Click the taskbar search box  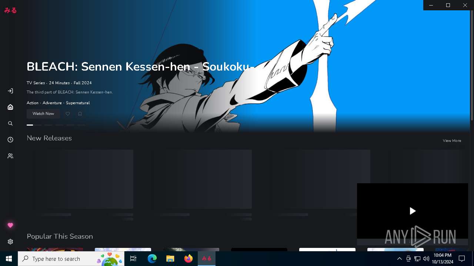click(71, 259)
